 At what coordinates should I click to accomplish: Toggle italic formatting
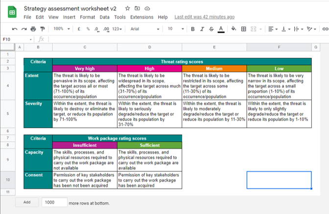[202, 29]
